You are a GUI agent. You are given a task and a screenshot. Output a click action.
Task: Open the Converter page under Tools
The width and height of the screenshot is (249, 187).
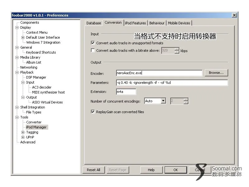(x=34, y=122)
